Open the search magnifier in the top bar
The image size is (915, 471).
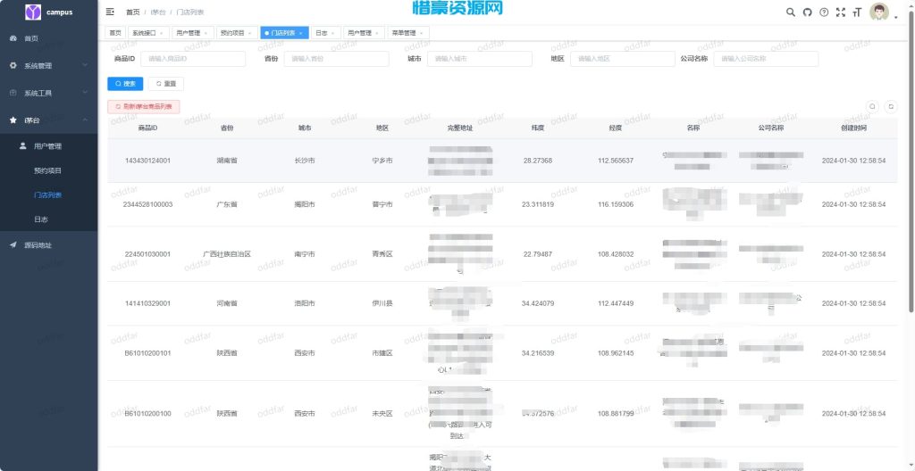point(791,12)
